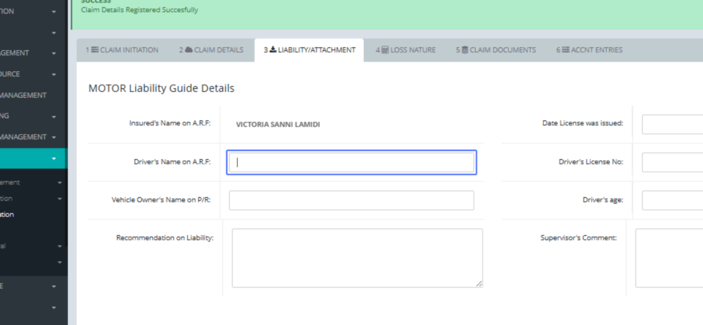The image size is (703, 325).
Task: Open the Claim Documents tab
Action: click(x=496, y=50)
